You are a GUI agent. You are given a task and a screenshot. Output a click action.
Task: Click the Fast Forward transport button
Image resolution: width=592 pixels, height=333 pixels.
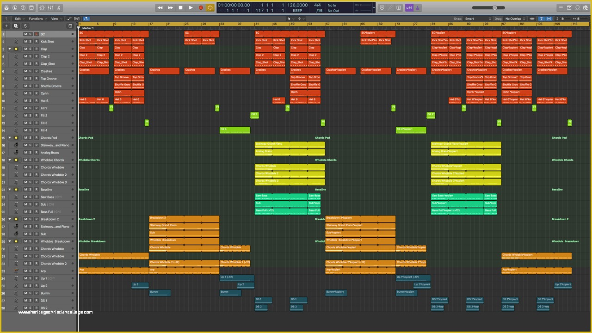(170, 8)
